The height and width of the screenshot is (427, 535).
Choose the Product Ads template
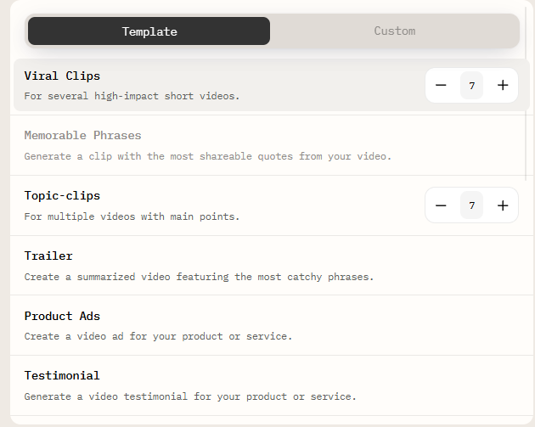coord(62,316)
